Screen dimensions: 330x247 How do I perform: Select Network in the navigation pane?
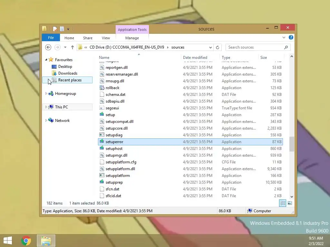[62, 120]
